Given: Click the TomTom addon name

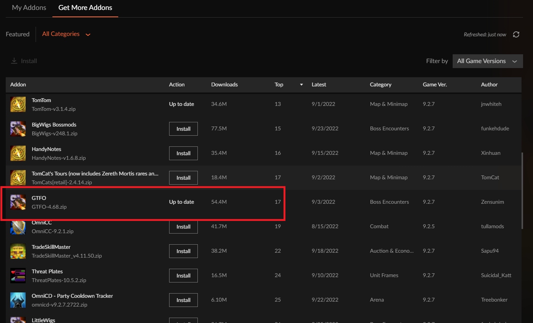Looking at the screenshot, I should pyautogui.click(x=41, y=100).
